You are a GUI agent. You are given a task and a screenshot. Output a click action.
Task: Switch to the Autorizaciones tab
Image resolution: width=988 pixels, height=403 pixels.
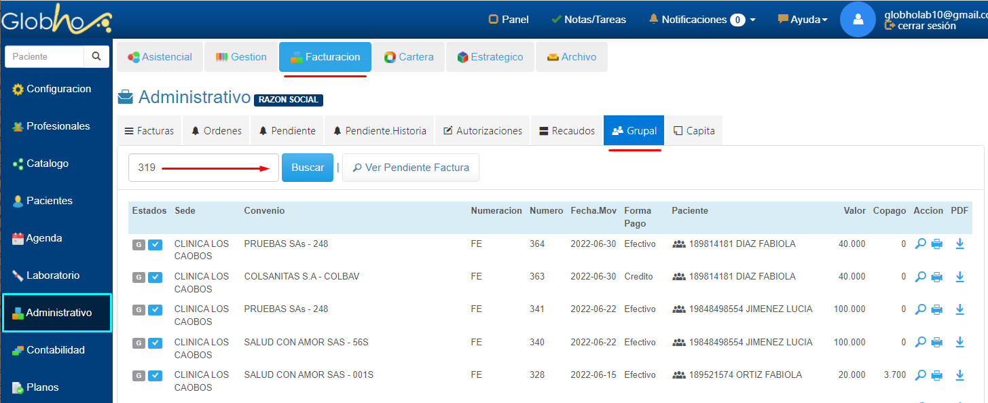(482, 131)
